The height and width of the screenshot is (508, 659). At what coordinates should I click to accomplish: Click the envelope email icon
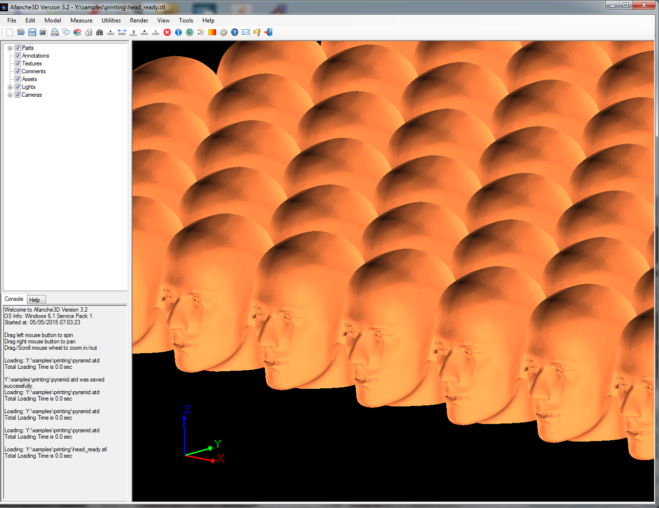246,32
